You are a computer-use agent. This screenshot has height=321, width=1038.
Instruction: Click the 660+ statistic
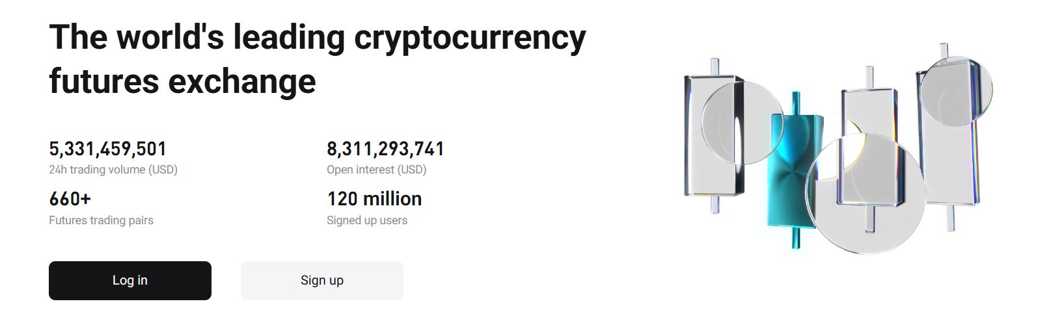coord(70,198)
